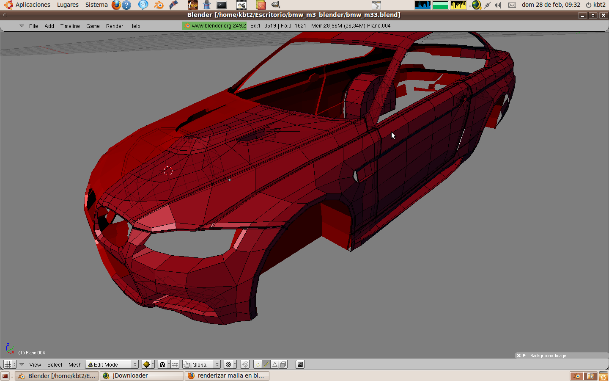Click the Blender icon in bottom-right panel
609x381 pixels.
click(x=576, y=376)
